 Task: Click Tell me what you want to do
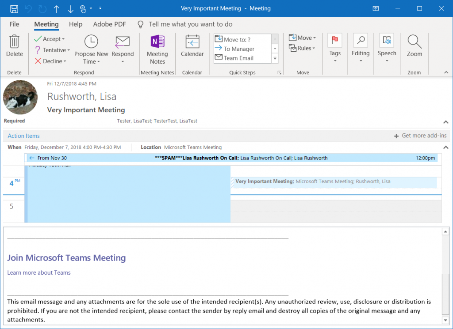click(x=190, y=24)
